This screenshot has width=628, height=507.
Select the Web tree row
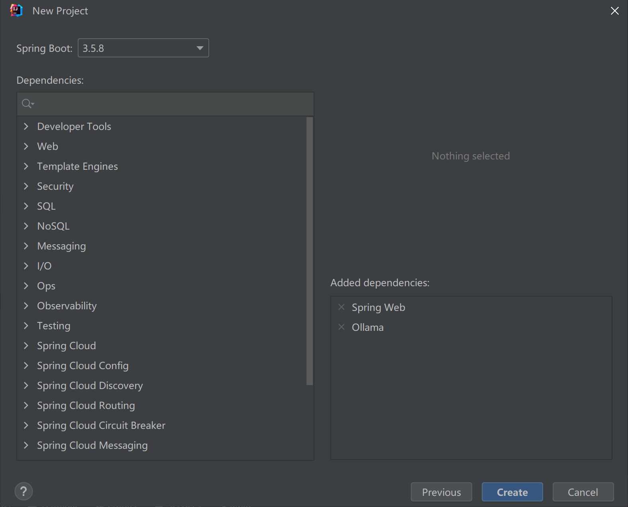click(162, 146)
